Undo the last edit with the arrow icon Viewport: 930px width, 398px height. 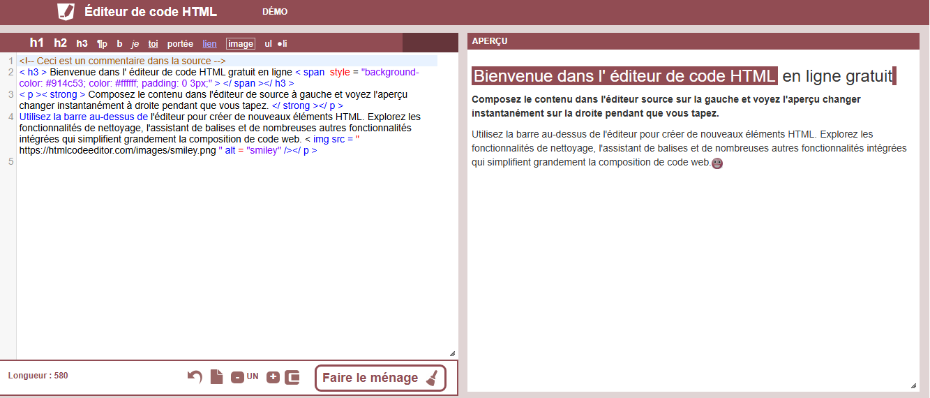coord(195,377)
